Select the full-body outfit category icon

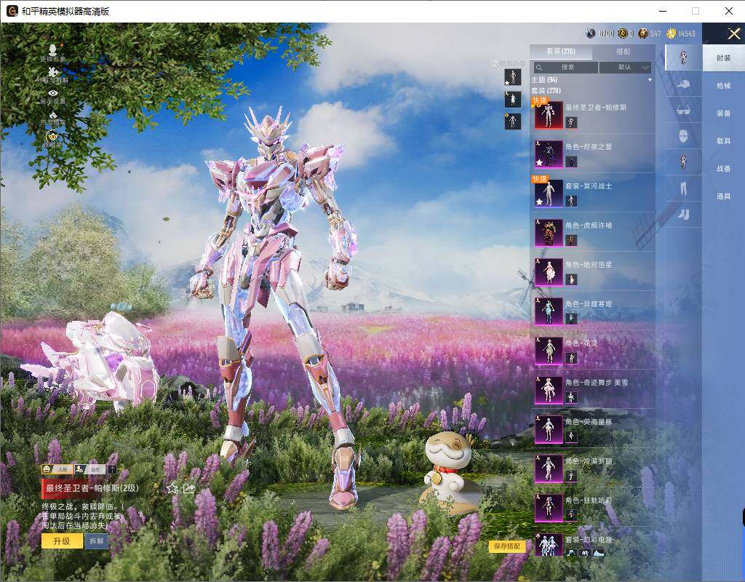tap(683, 57)
